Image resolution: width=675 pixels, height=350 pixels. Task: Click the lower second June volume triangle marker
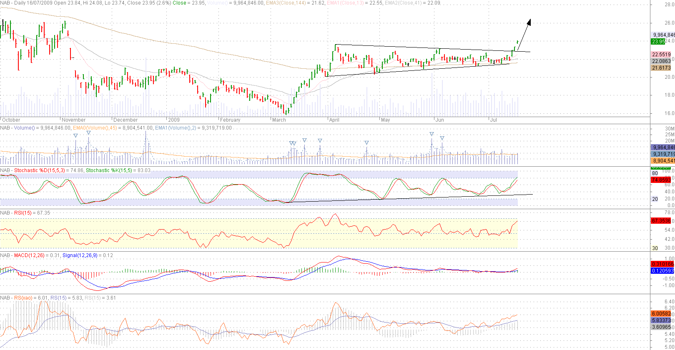point(442,138)
